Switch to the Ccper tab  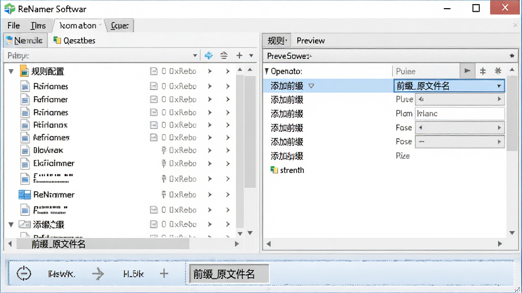coord(119,25)
